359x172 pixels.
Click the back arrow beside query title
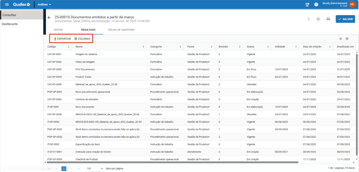[49, 18]
